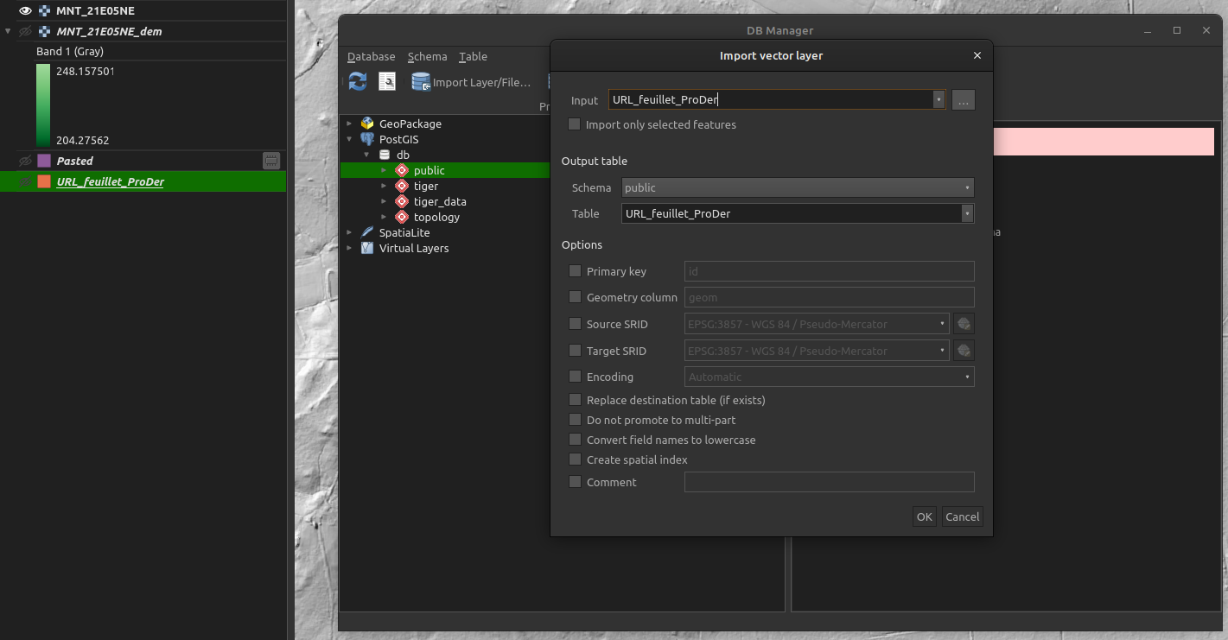Click the SpatiaLite feather icon
1228x640 pixels.
[x=367, y=232]
